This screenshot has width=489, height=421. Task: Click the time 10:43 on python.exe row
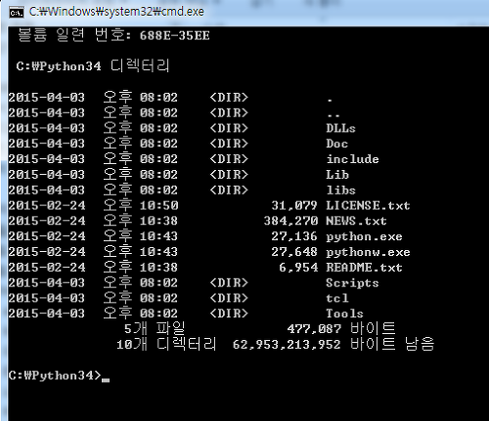(158, 236)
